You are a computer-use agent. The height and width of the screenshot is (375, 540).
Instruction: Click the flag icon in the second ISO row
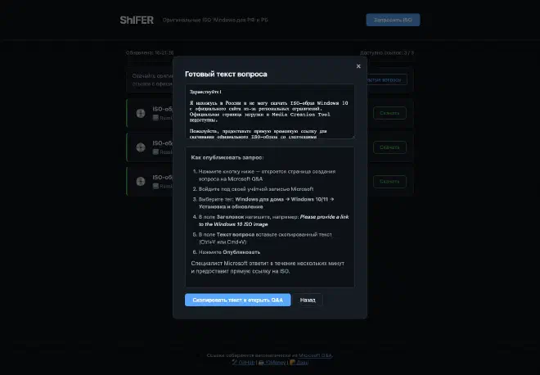pos(155,151)
